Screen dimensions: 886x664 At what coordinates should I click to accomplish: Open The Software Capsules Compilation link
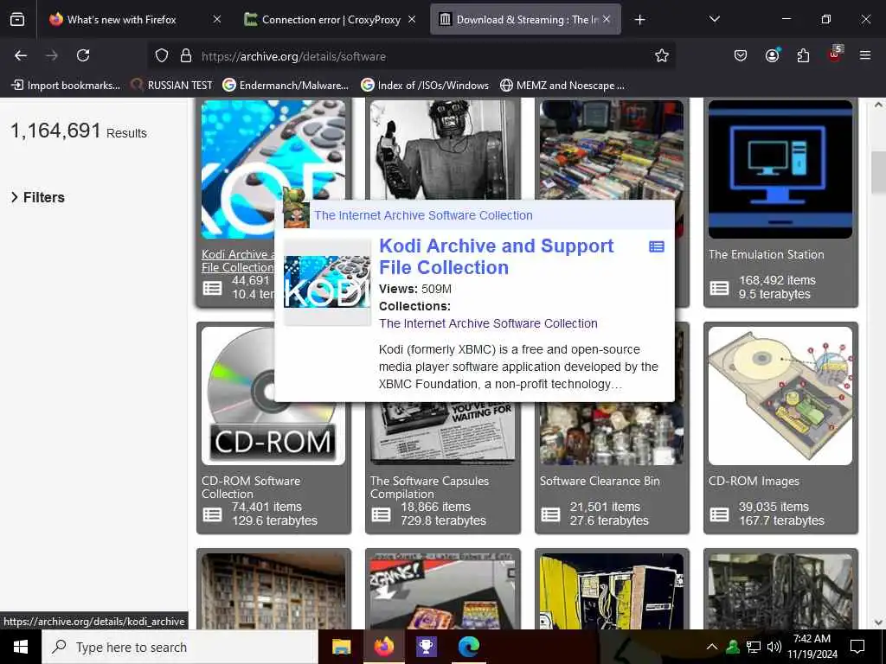click(x=429, y=488)
